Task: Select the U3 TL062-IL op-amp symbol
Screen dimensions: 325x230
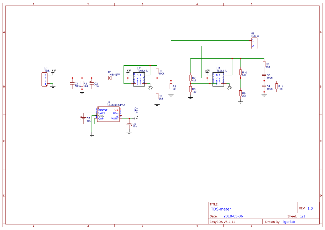Action: tap(219, 79)
